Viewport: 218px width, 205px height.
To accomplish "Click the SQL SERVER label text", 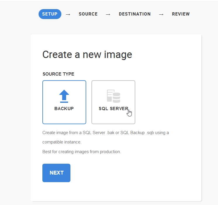I will click(x=113, y=109).
